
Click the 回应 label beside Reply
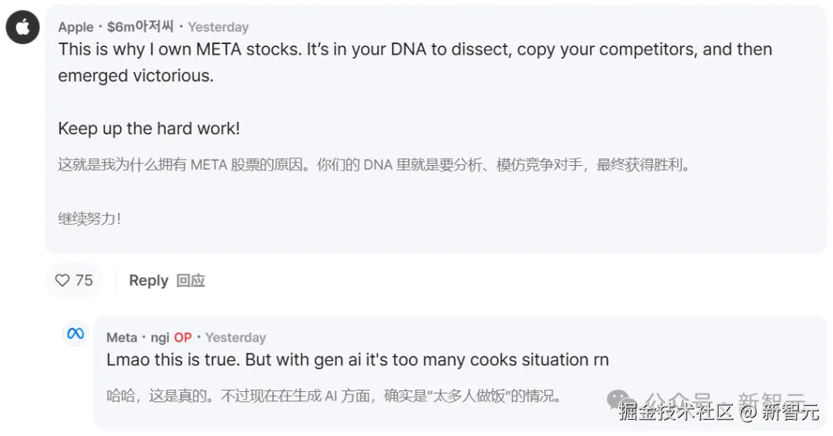coord(191,280)
